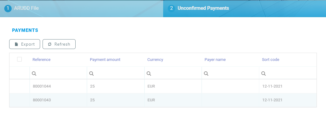Sort by the Payment amount column header
This screenshot has height=124, width=326.
[105, 60]
